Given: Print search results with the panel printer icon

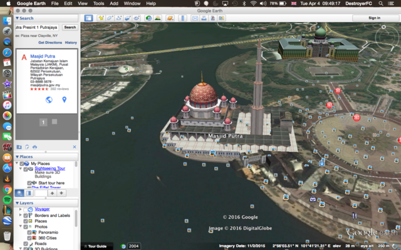Looking at the screenshot, I should 35,147.
